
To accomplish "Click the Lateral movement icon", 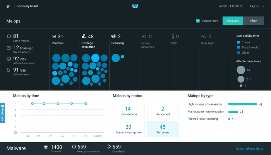I will click(144, 36).
